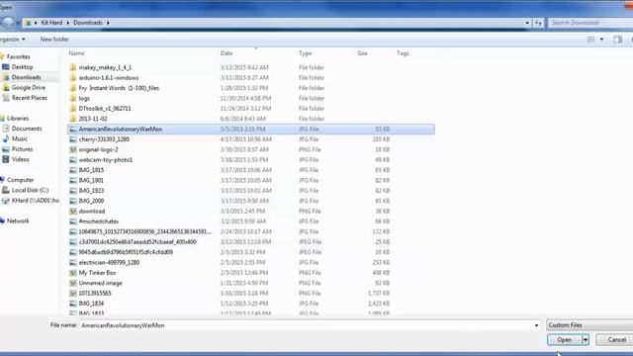Viewport: 633px width, 356px height.
Task: Click the 10713915565 PNG file icon
Action: [72, 294]
